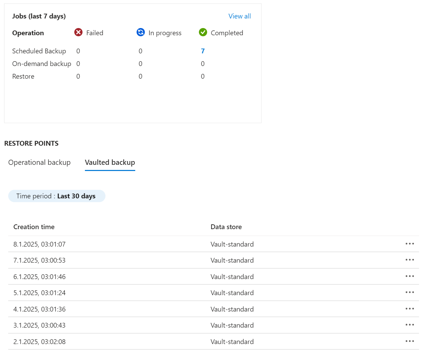Image resolution: width=430 pixels, height=356 pixels.
Task: Select the Vaulted backup tab
Action: tap(110, 162)
